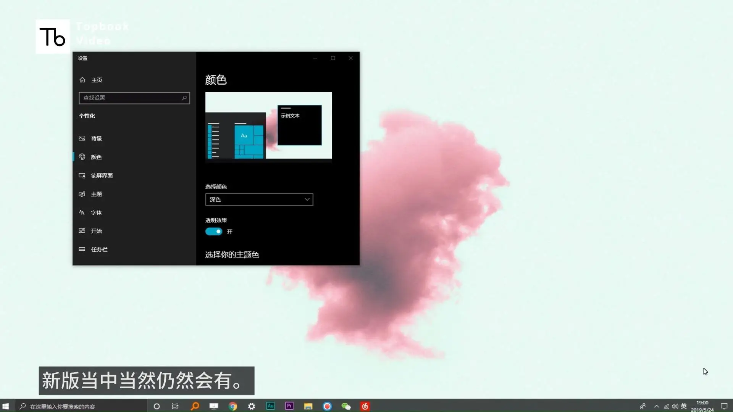Image resolution: width=733 pixels, height=412 pixels.
Task: Open the 选择颜色 color mode dropdown
Action: click(x=259, y=199)
